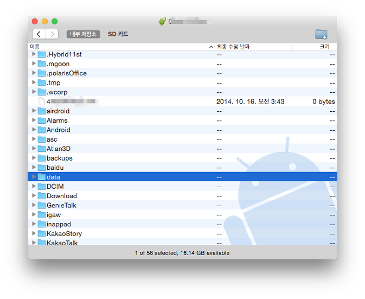Click the DCIM folder icon
Viewport: 365px width, 299px height.
click(x=42, y=186)
